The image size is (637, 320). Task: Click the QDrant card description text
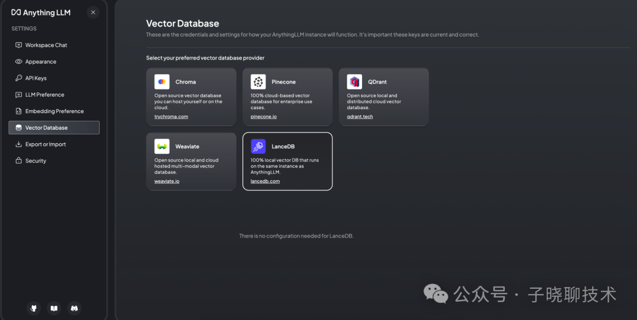(374, 101)
